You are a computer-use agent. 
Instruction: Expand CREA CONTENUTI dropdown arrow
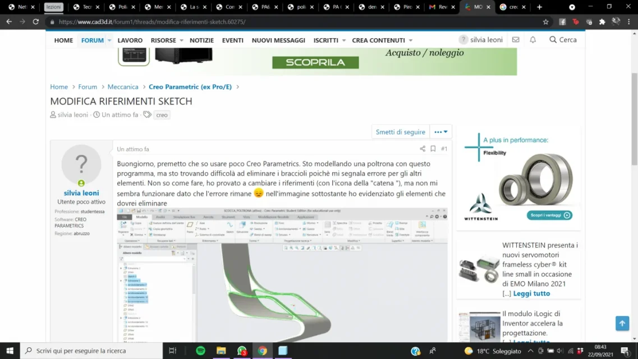click(x=411, y=40)
